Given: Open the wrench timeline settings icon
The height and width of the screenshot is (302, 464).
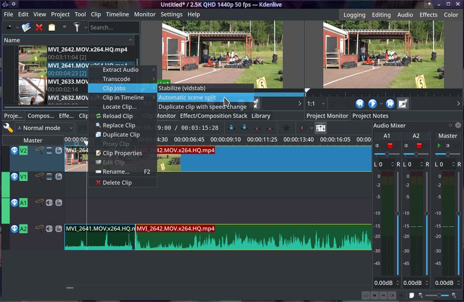Looking at the screenshot, I should point(8,128).
